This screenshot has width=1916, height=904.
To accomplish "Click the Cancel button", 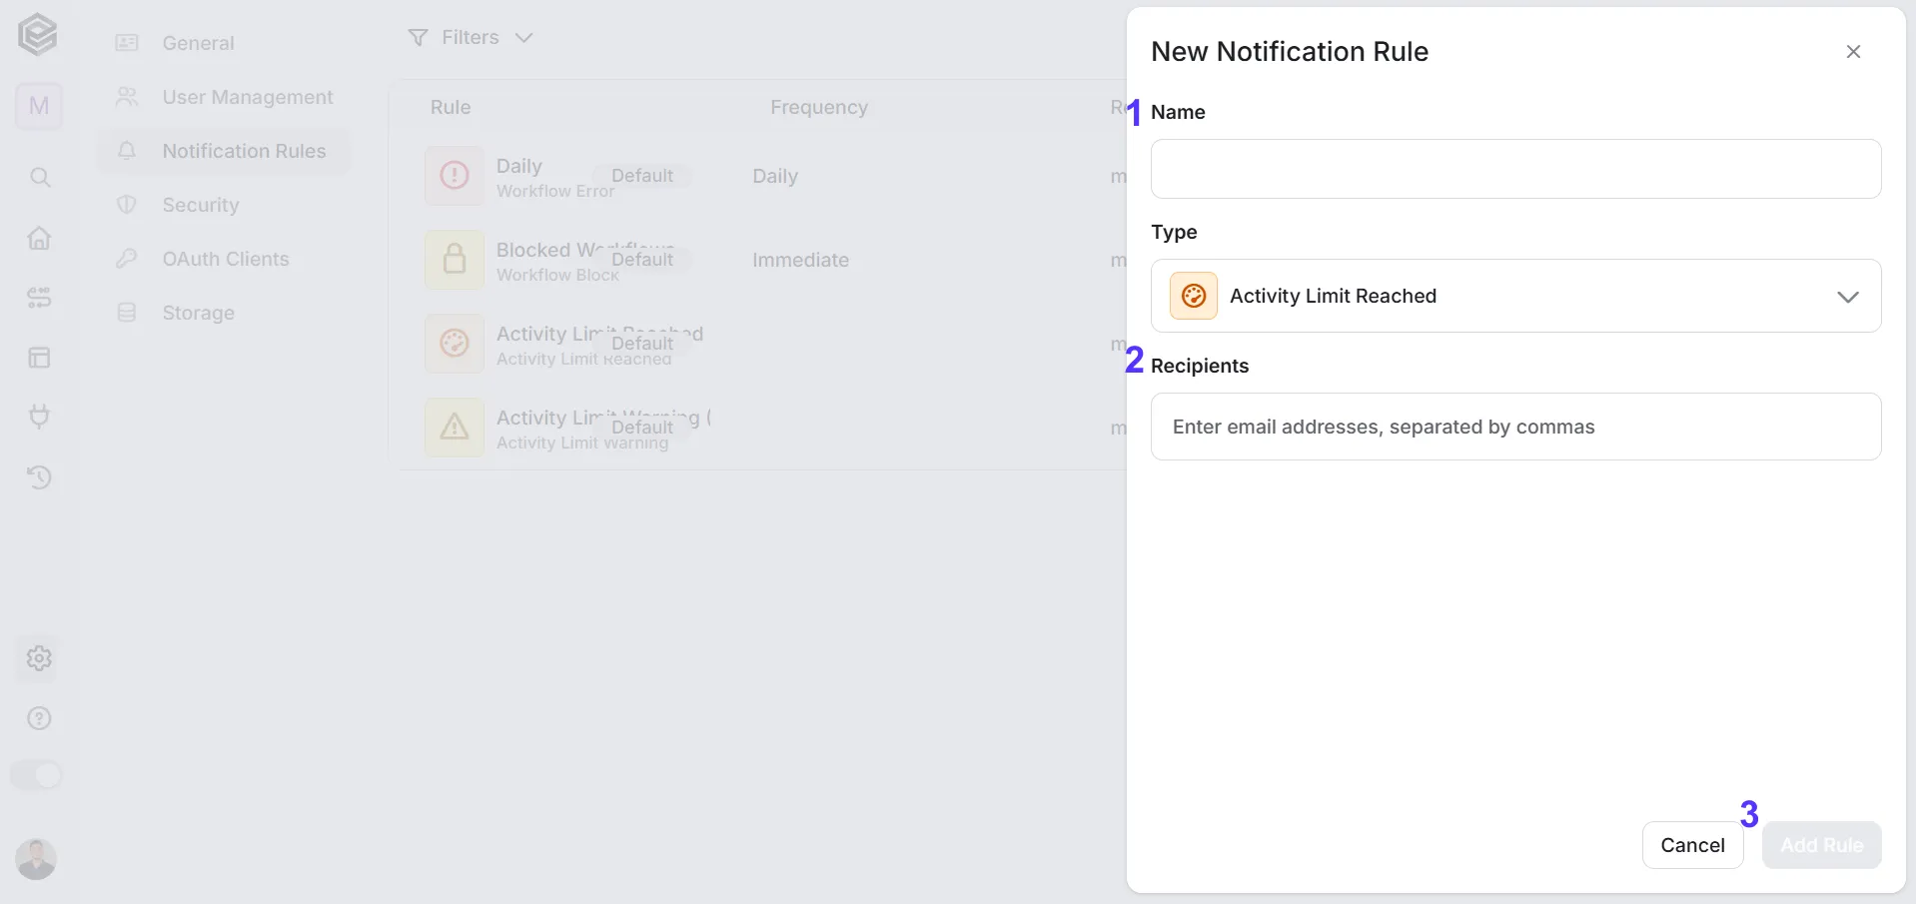I will coord(1692,845).
